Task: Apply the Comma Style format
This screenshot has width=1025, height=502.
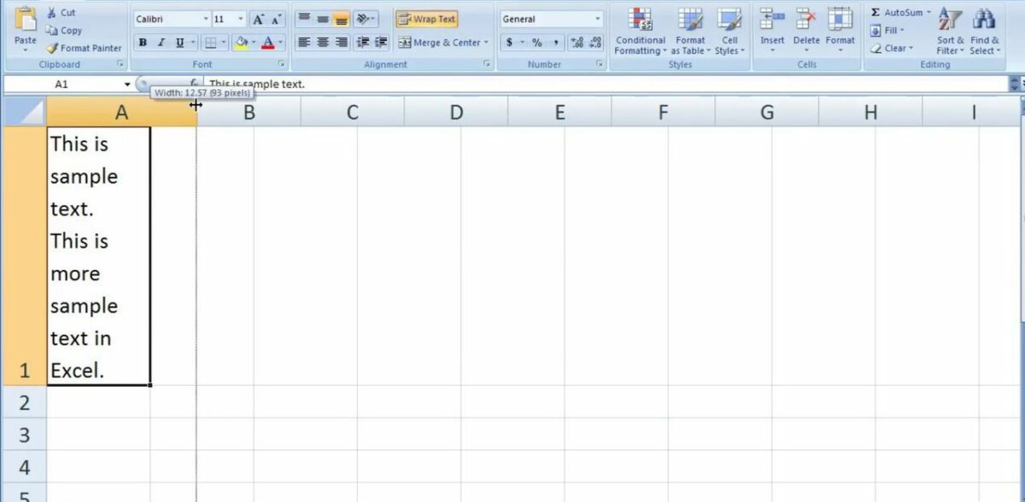Action: coord(557,40)
